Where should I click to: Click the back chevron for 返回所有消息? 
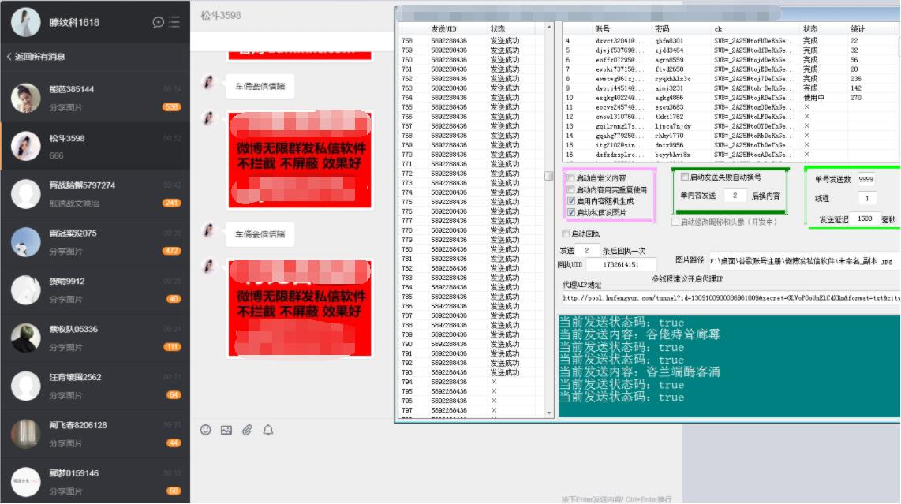click(x=9, y=56)
